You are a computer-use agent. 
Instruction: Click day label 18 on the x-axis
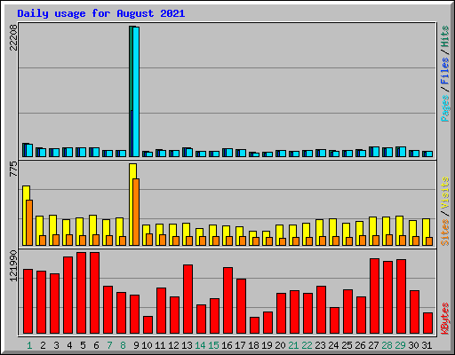tap(253, 345)
